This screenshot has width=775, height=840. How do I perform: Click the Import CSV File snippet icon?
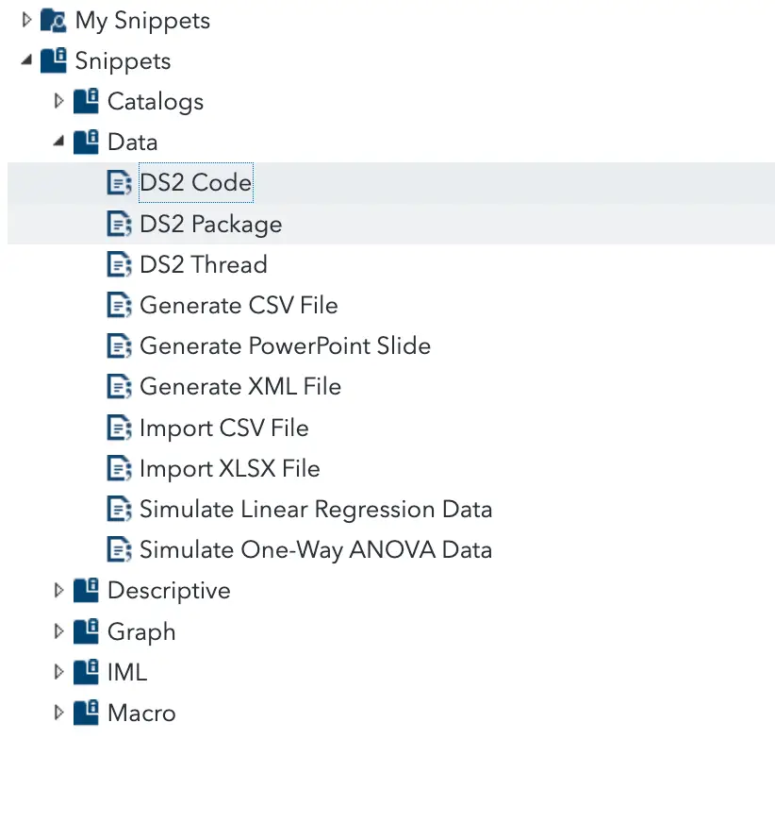[119, 428]
